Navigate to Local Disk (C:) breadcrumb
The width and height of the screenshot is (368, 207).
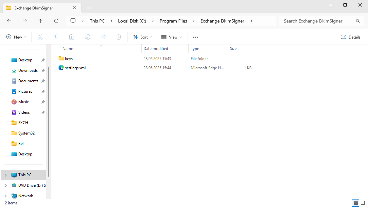(x=132, y=21)
